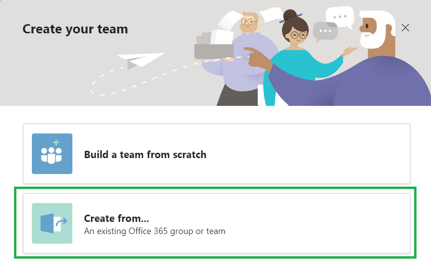Click empty area of Build a team card

pyautogui.click(x=308, y=154)
